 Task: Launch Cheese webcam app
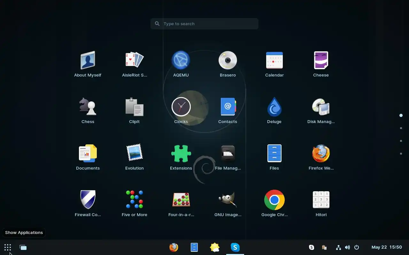coord(321,64)
